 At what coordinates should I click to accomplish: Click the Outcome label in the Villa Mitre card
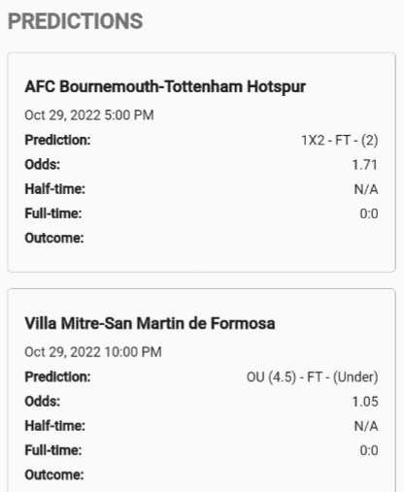click(54, 475)
